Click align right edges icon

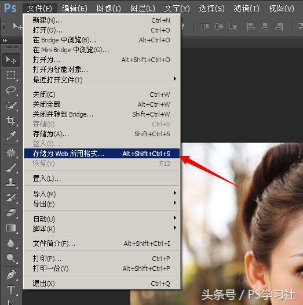279,27
